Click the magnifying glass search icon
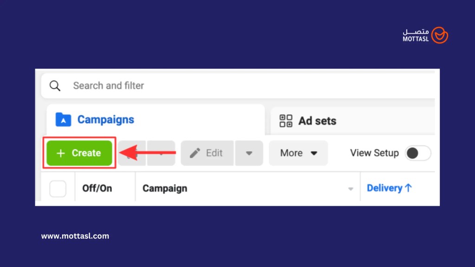Image resolution: width=475 pixels, height=267 pixels. pos(55,86)
